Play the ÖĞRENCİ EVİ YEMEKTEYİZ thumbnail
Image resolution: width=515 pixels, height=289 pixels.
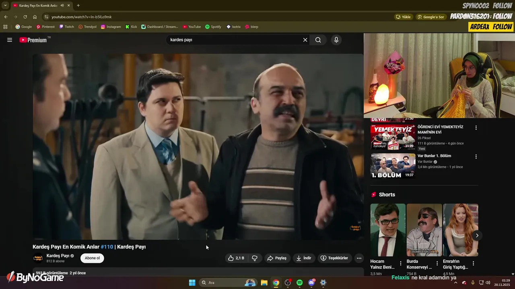[x=393, y=137]
